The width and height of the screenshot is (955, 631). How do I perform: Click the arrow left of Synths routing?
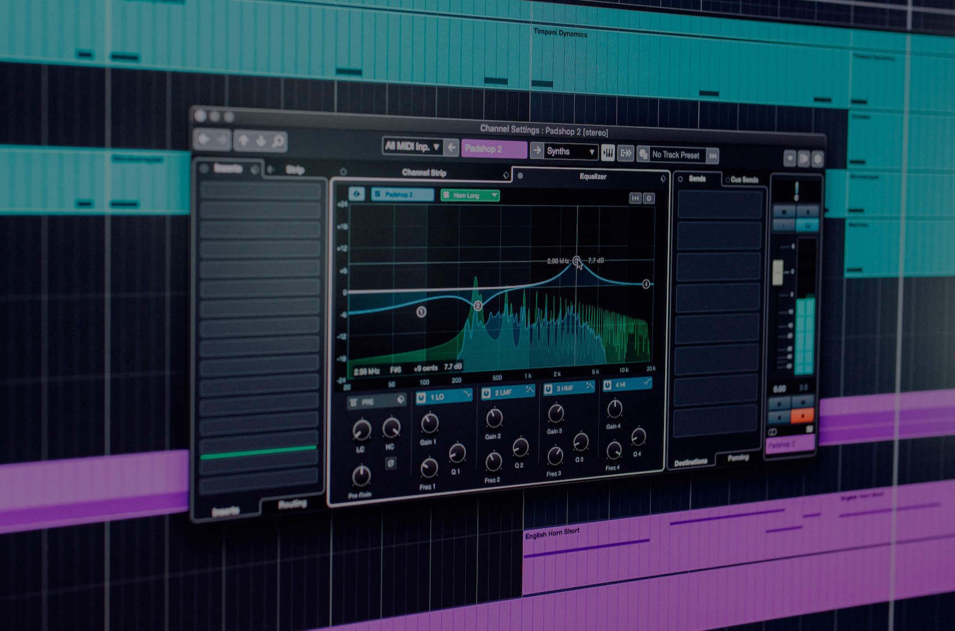pyautogui.click(x=537, y=150)
